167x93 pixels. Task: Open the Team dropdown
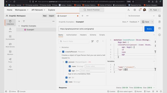click(x=155, y=10)
